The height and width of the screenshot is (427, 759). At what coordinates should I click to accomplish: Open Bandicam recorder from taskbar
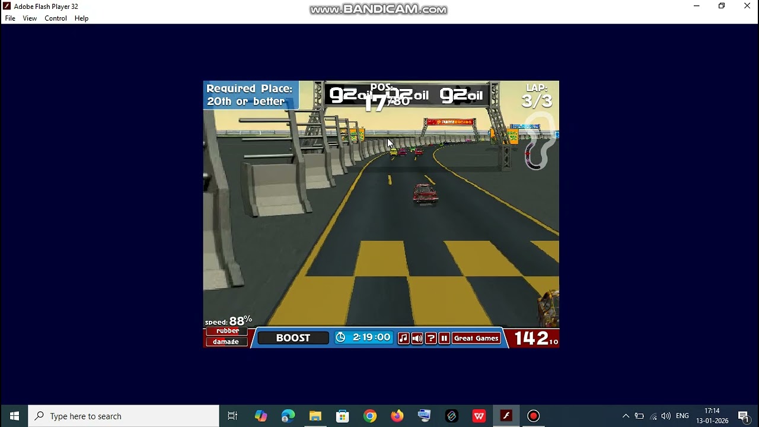534,416
